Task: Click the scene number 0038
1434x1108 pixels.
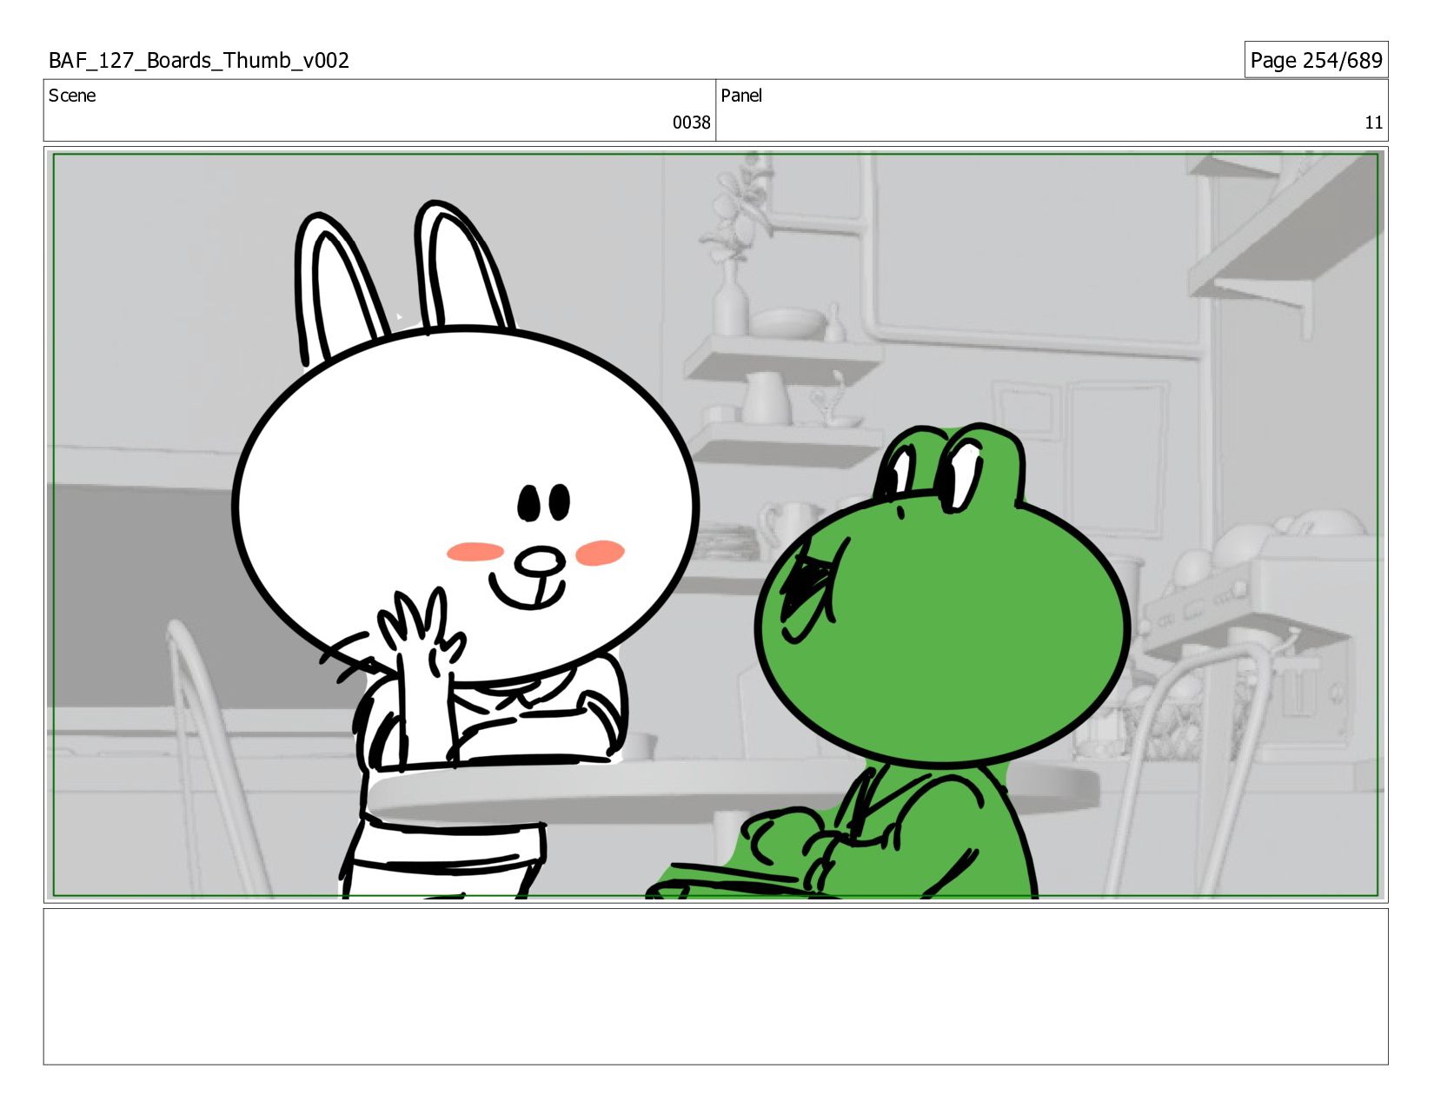Action: 691,123
